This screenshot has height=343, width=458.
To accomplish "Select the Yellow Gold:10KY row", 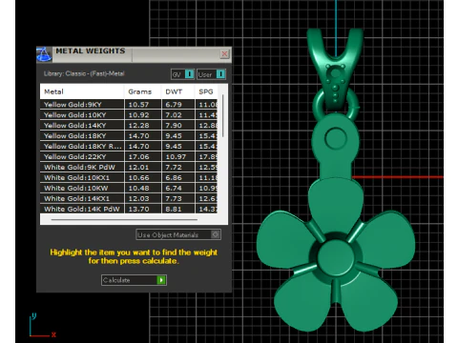I will (x=129, y=115).
